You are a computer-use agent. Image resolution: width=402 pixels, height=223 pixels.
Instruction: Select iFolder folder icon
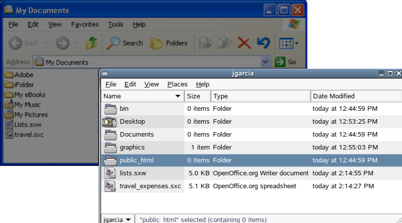[x=9, y=84]
